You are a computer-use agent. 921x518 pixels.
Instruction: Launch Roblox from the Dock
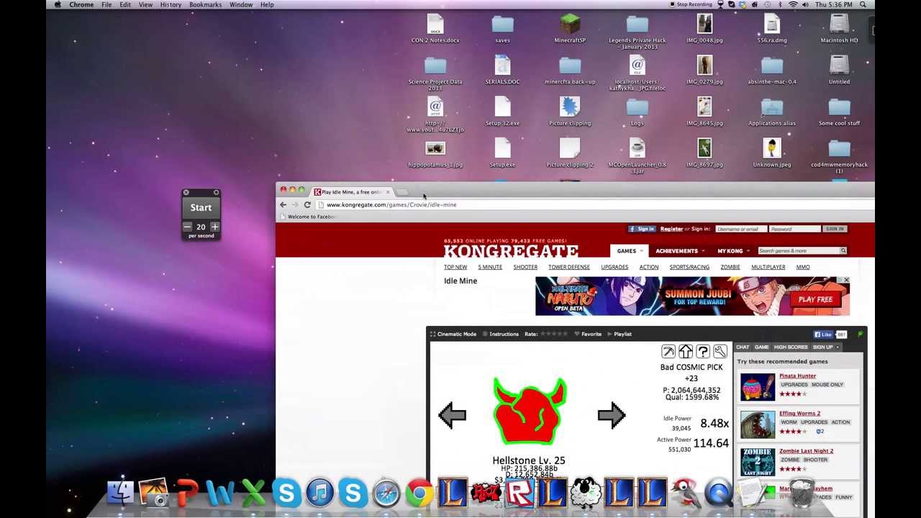tap(519, 494)
